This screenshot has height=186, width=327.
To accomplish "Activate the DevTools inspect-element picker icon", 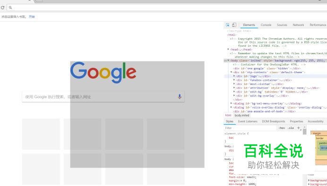I will [227, 25].
